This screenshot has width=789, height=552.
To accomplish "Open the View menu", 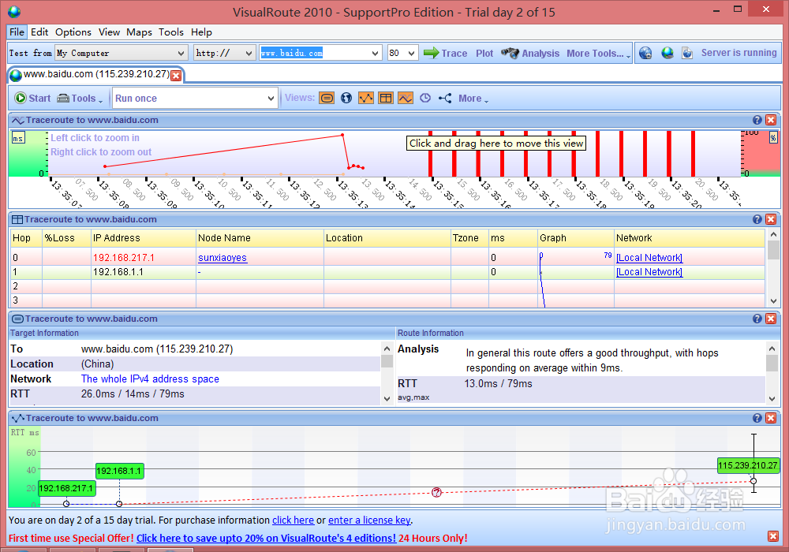I will point(109,32).
